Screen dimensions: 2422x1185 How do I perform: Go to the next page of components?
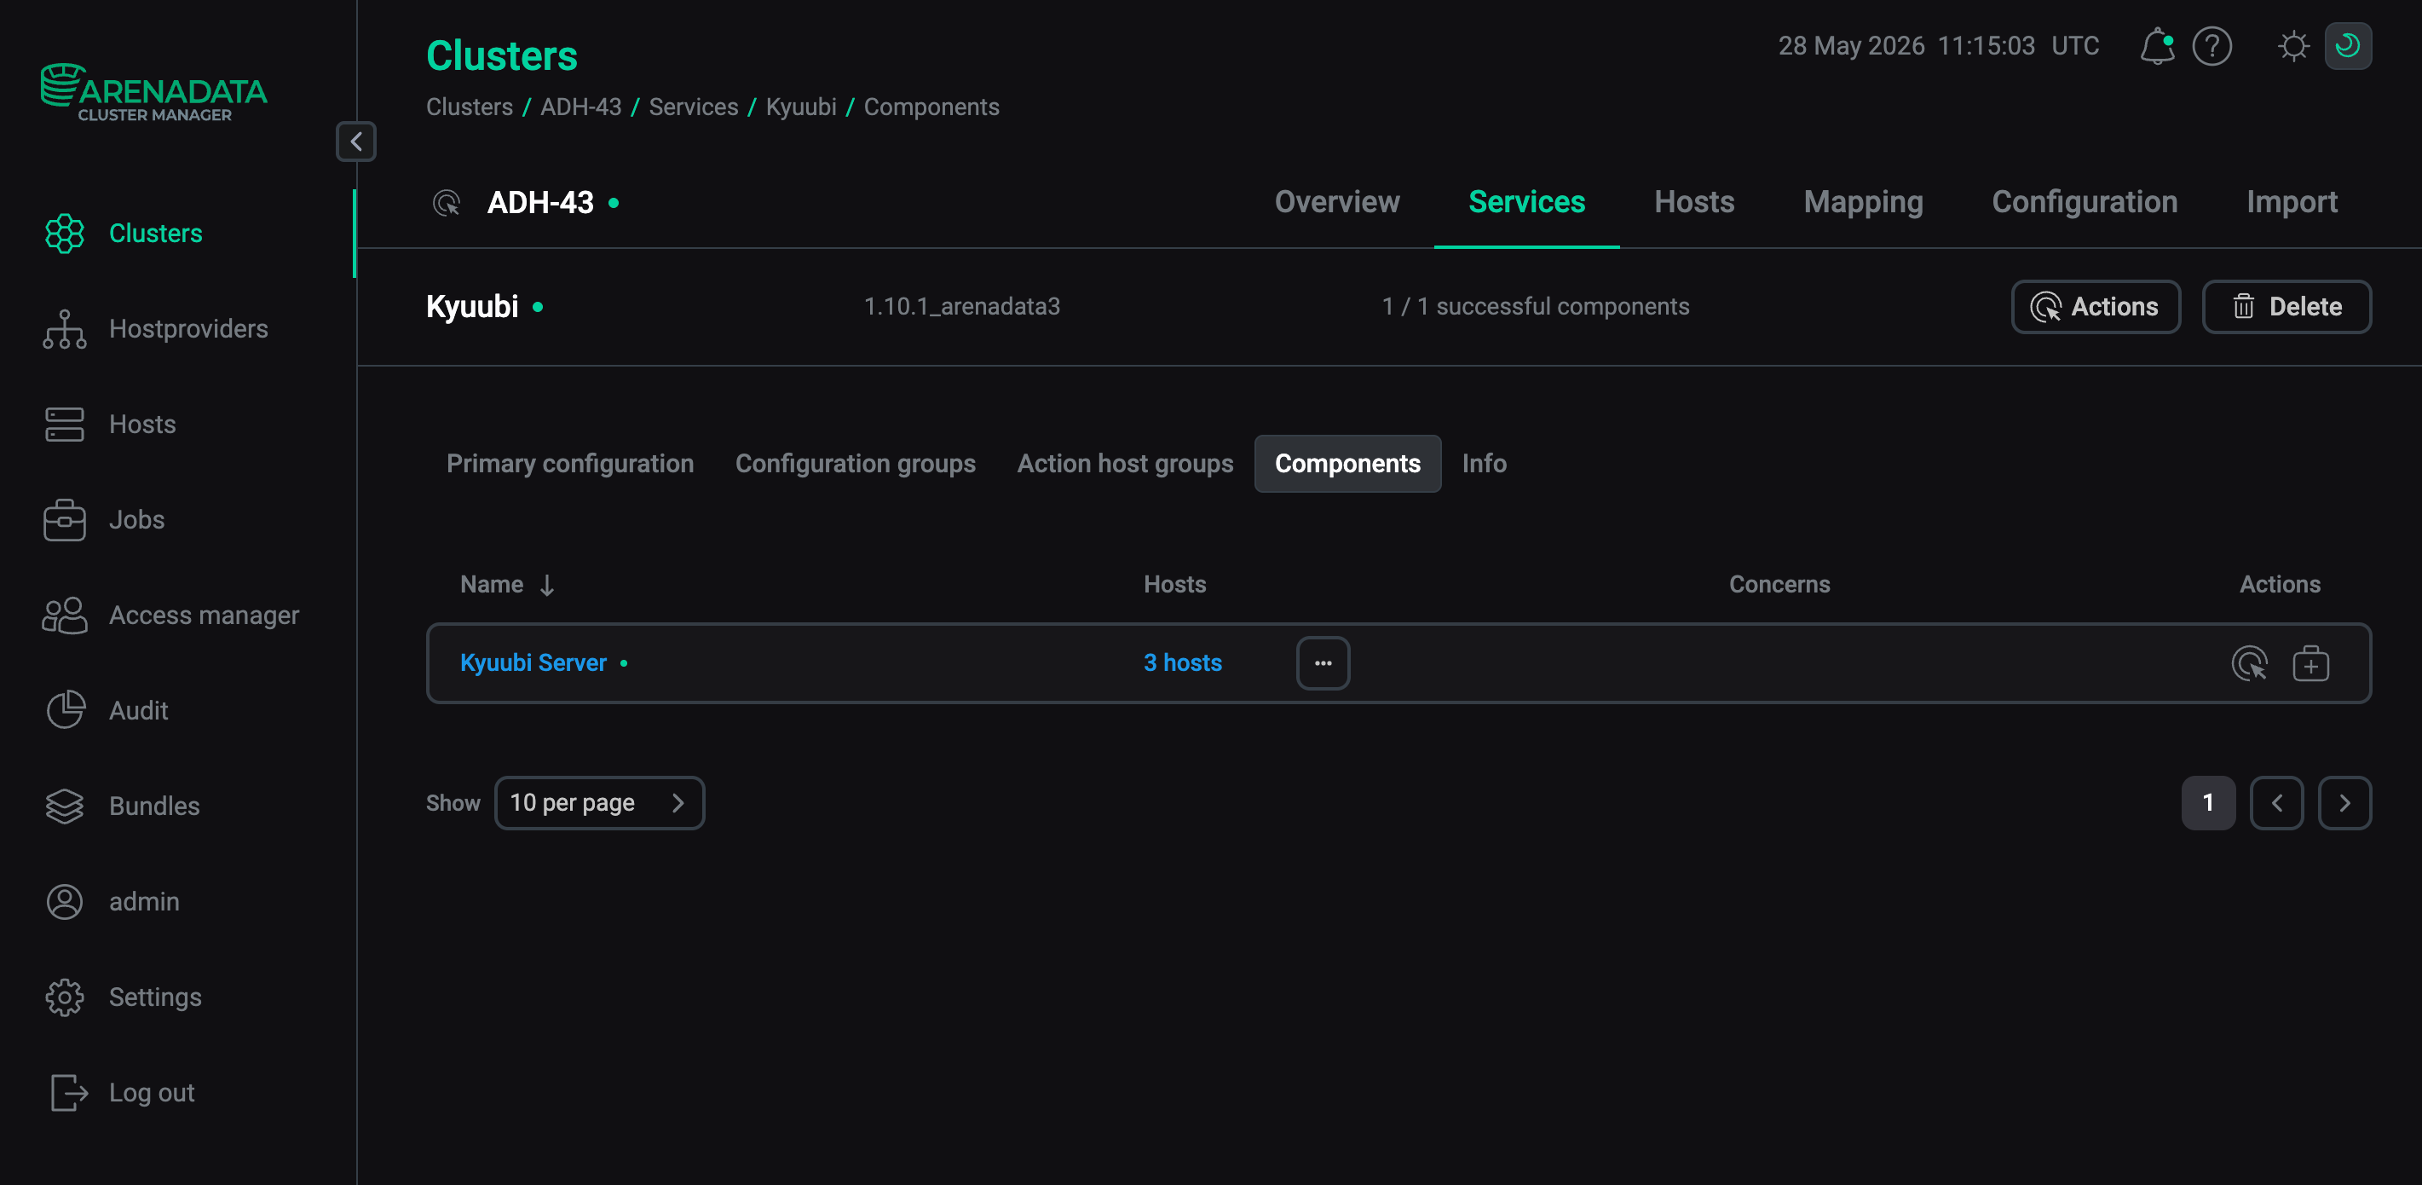[2344, 803]
